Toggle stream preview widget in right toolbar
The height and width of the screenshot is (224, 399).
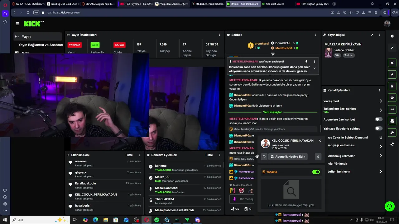(392, 63)
